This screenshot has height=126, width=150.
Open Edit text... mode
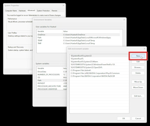(138, 96)
